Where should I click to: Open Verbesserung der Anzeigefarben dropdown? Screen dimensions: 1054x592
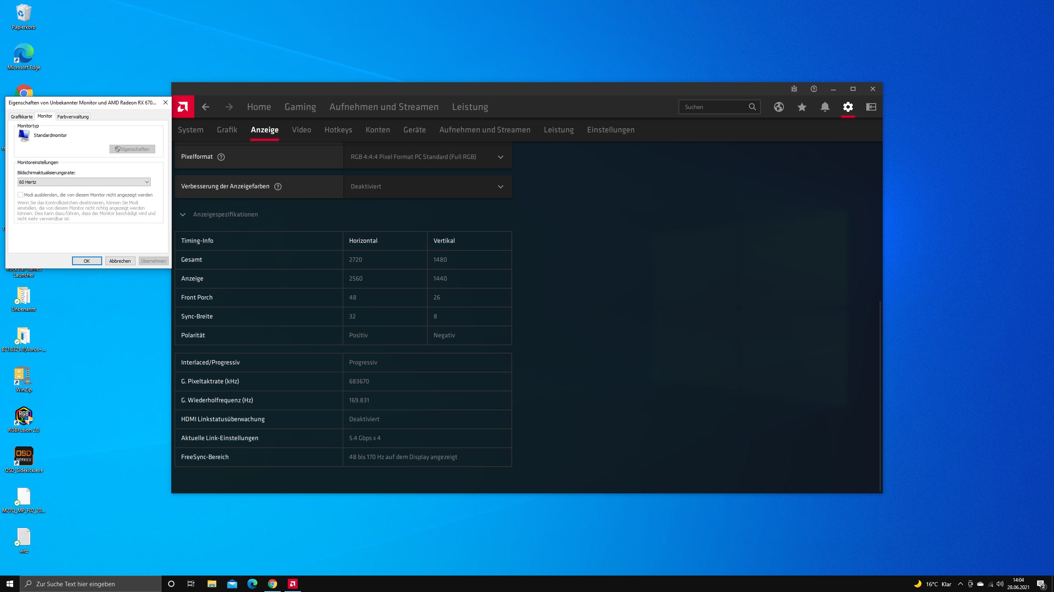(427, 186)
